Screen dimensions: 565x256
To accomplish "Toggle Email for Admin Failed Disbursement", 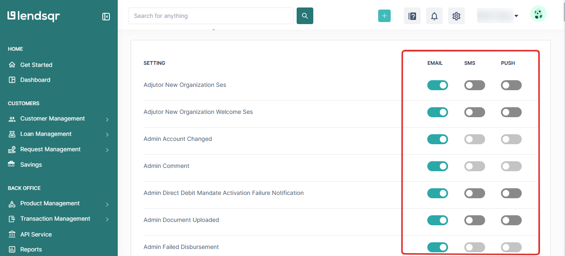I will (x=438, y=247).
